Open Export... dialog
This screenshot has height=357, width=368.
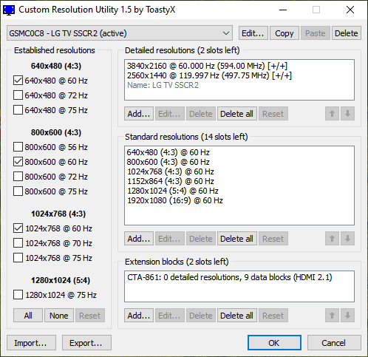pos(86,343)
